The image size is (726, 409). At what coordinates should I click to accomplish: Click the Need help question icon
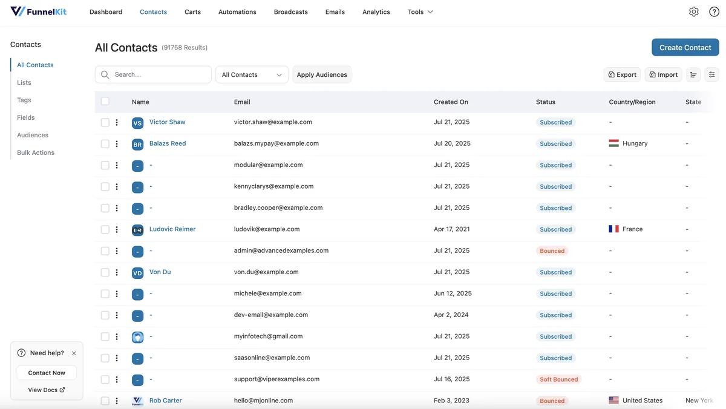21,353
